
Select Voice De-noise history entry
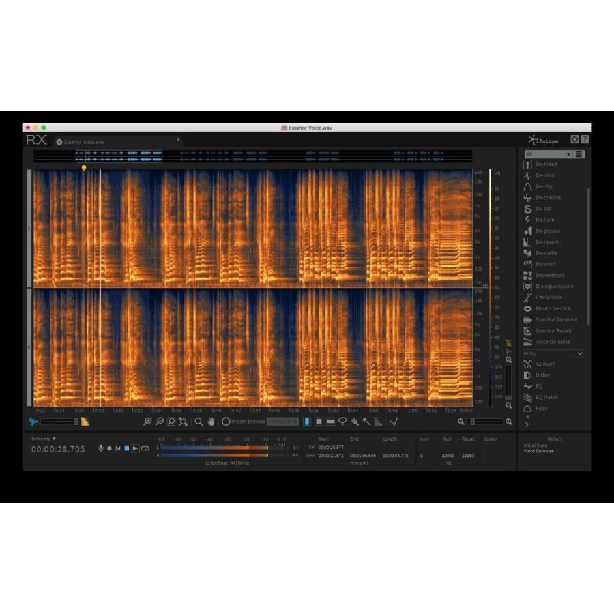pos(538,451)
